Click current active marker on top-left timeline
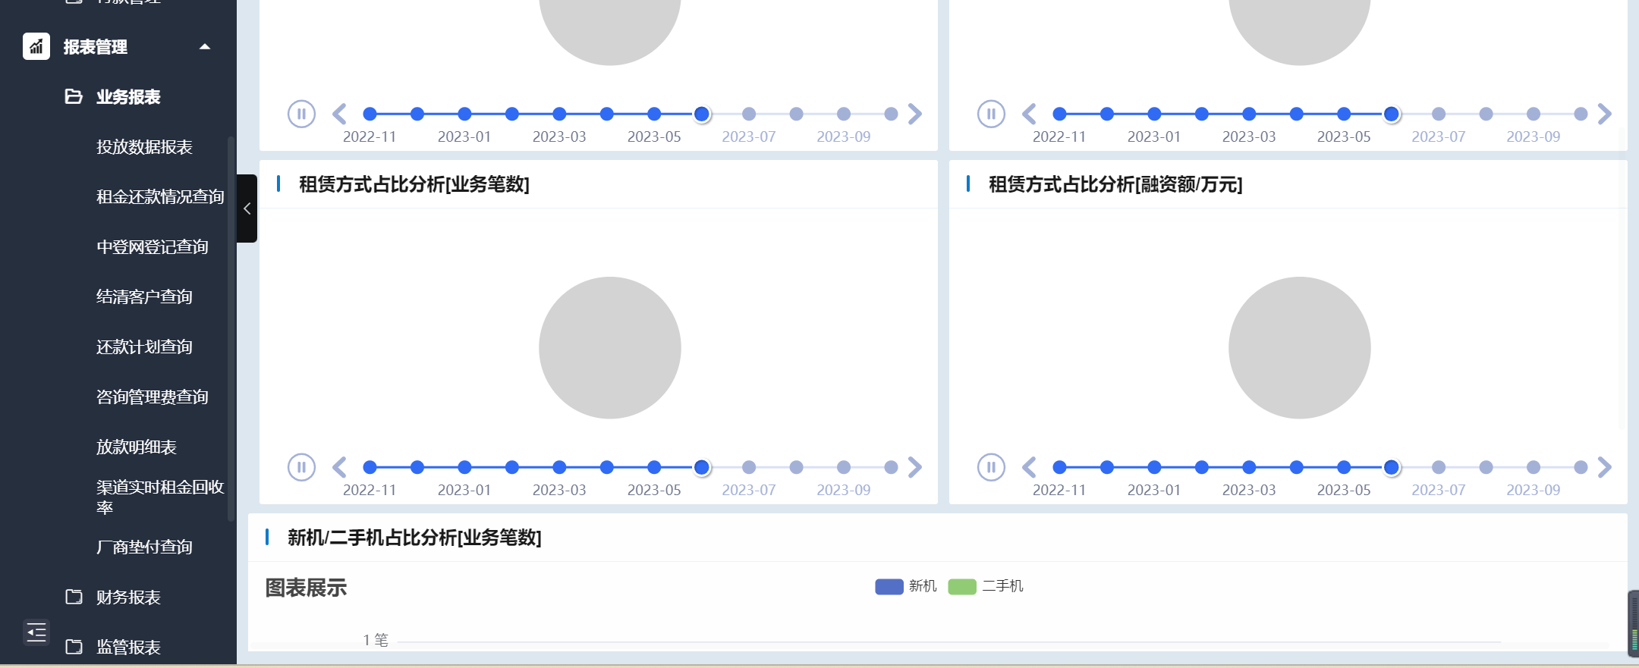 [702, 114]
